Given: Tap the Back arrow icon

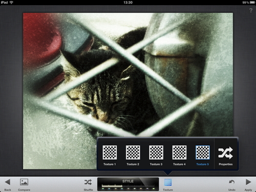Looking at the screenshot, I should 8,182.
